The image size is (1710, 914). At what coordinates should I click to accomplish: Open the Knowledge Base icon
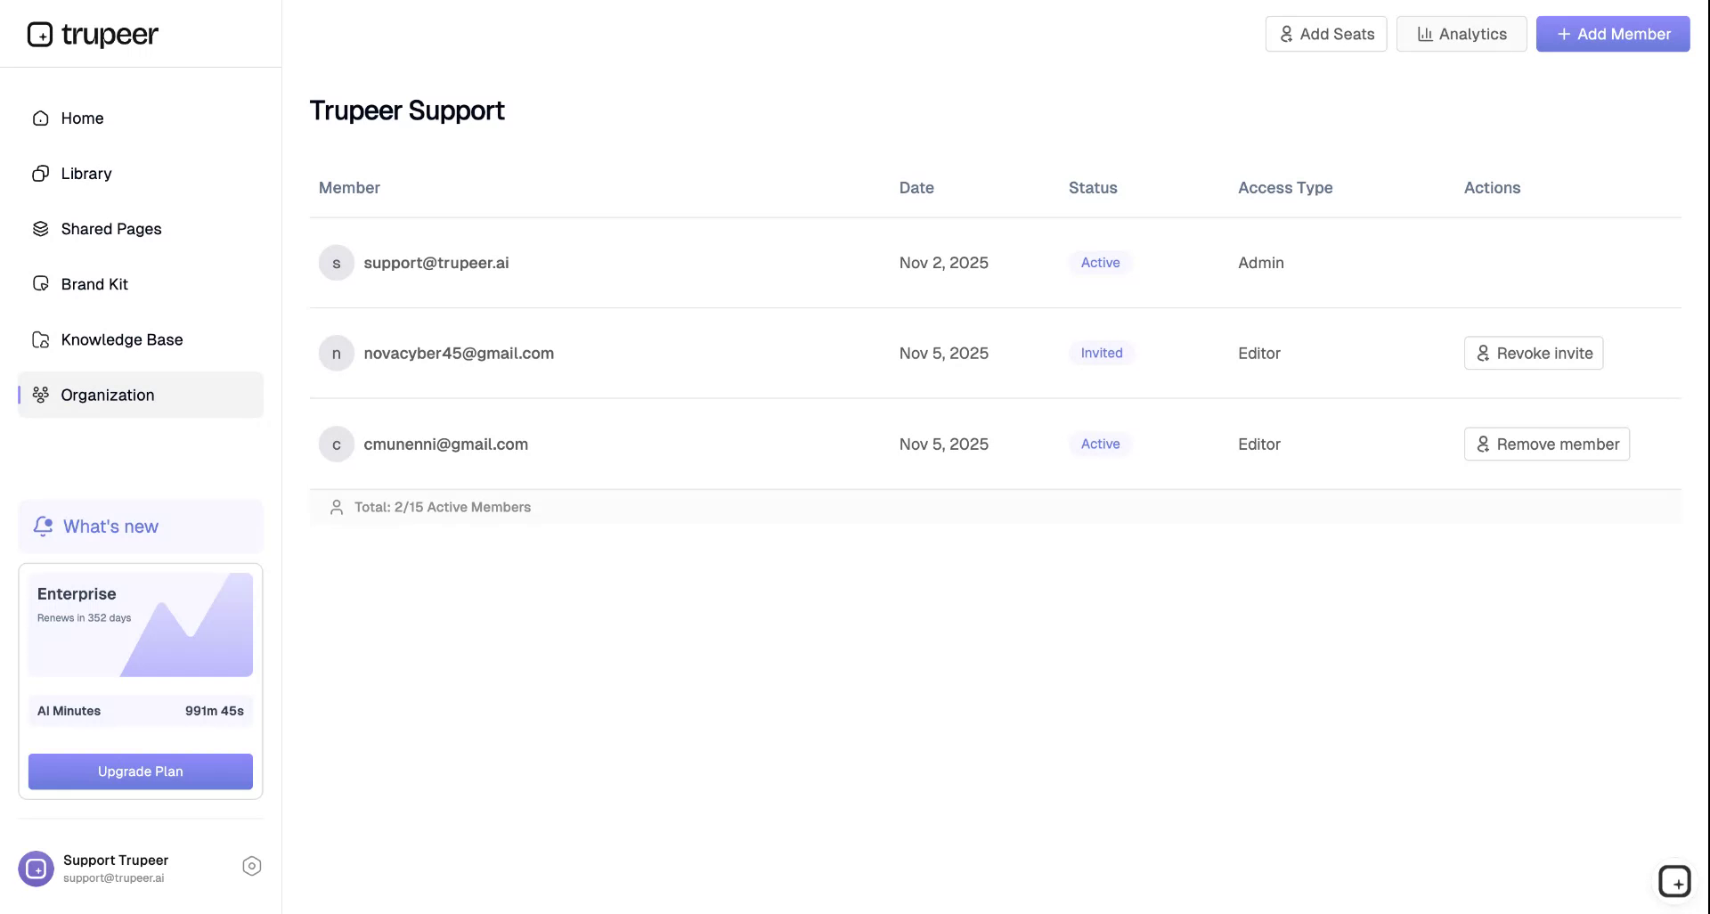pos(40,339)
